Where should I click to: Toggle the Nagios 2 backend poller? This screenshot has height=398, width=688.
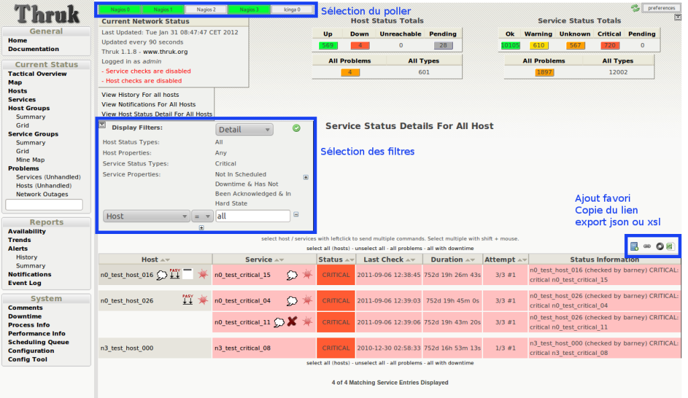pos(206,10)
